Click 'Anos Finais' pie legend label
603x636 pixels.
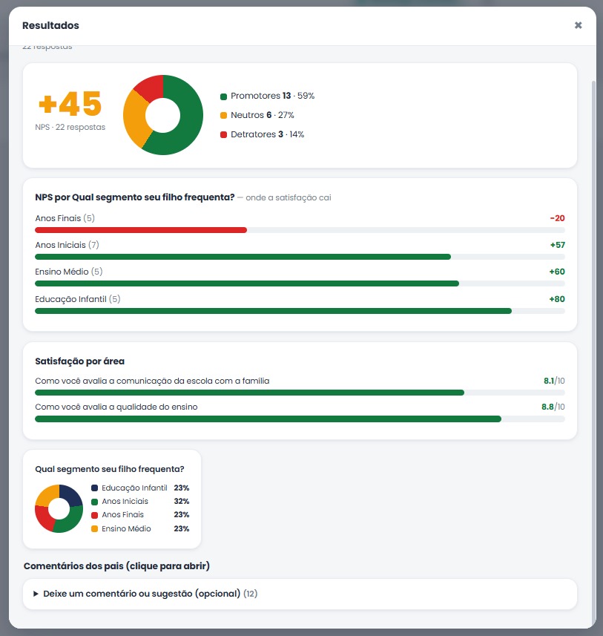click(x=122, y=515)
